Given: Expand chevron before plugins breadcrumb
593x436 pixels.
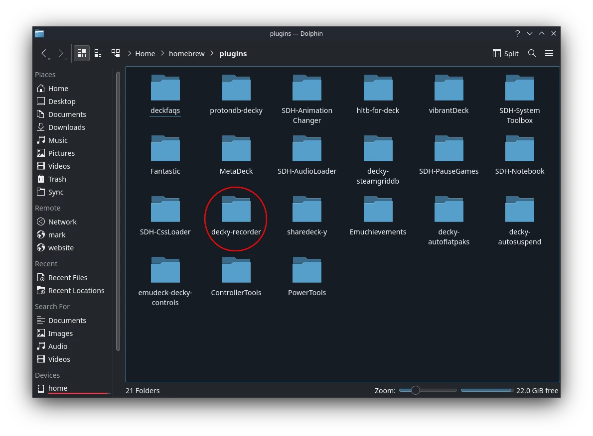Looking at the screenshot, I should coord(212,54).
